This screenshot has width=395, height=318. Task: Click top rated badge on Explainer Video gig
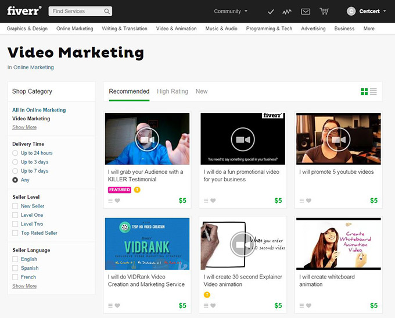point(207,295)
